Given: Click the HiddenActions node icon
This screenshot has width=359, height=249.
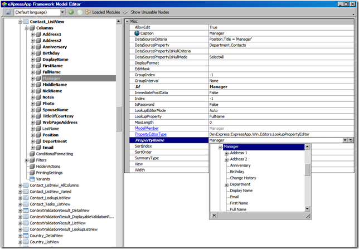Looking at the screenshot, I should click(x=32, y=167).
